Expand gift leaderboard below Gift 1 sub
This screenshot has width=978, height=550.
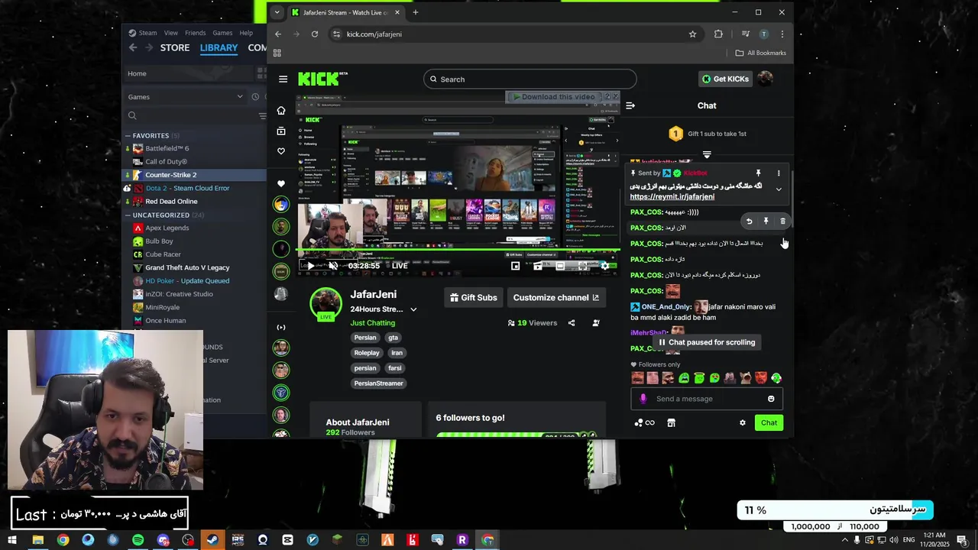707,155
